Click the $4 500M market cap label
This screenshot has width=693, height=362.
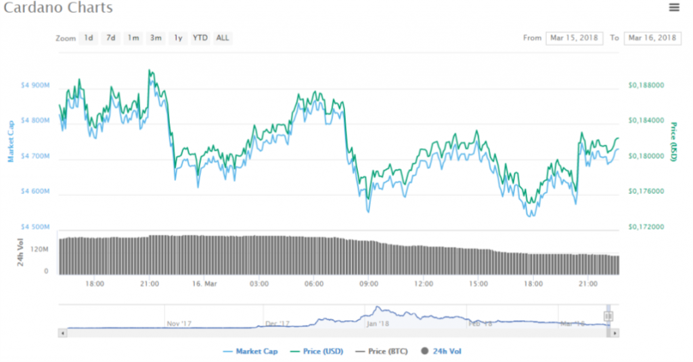tap(35, 227)
